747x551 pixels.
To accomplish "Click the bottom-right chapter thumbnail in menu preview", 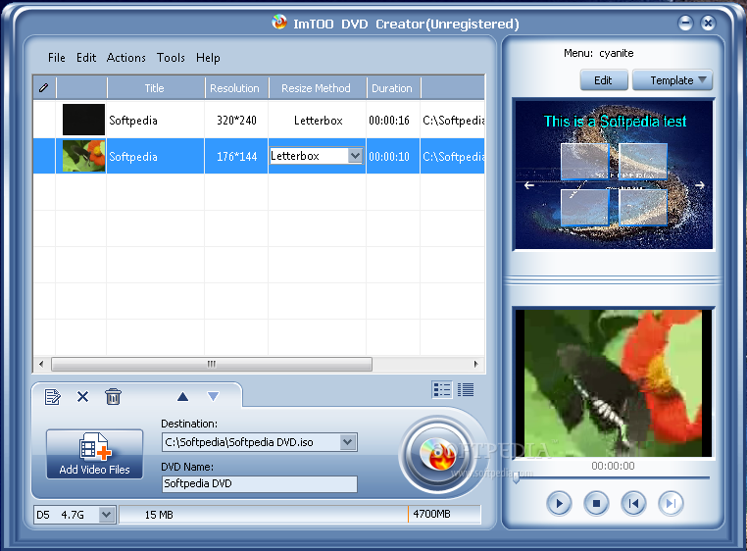I will pos(643,207).
